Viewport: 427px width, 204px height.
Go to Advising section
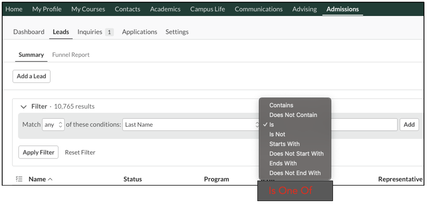coord(305,9)
